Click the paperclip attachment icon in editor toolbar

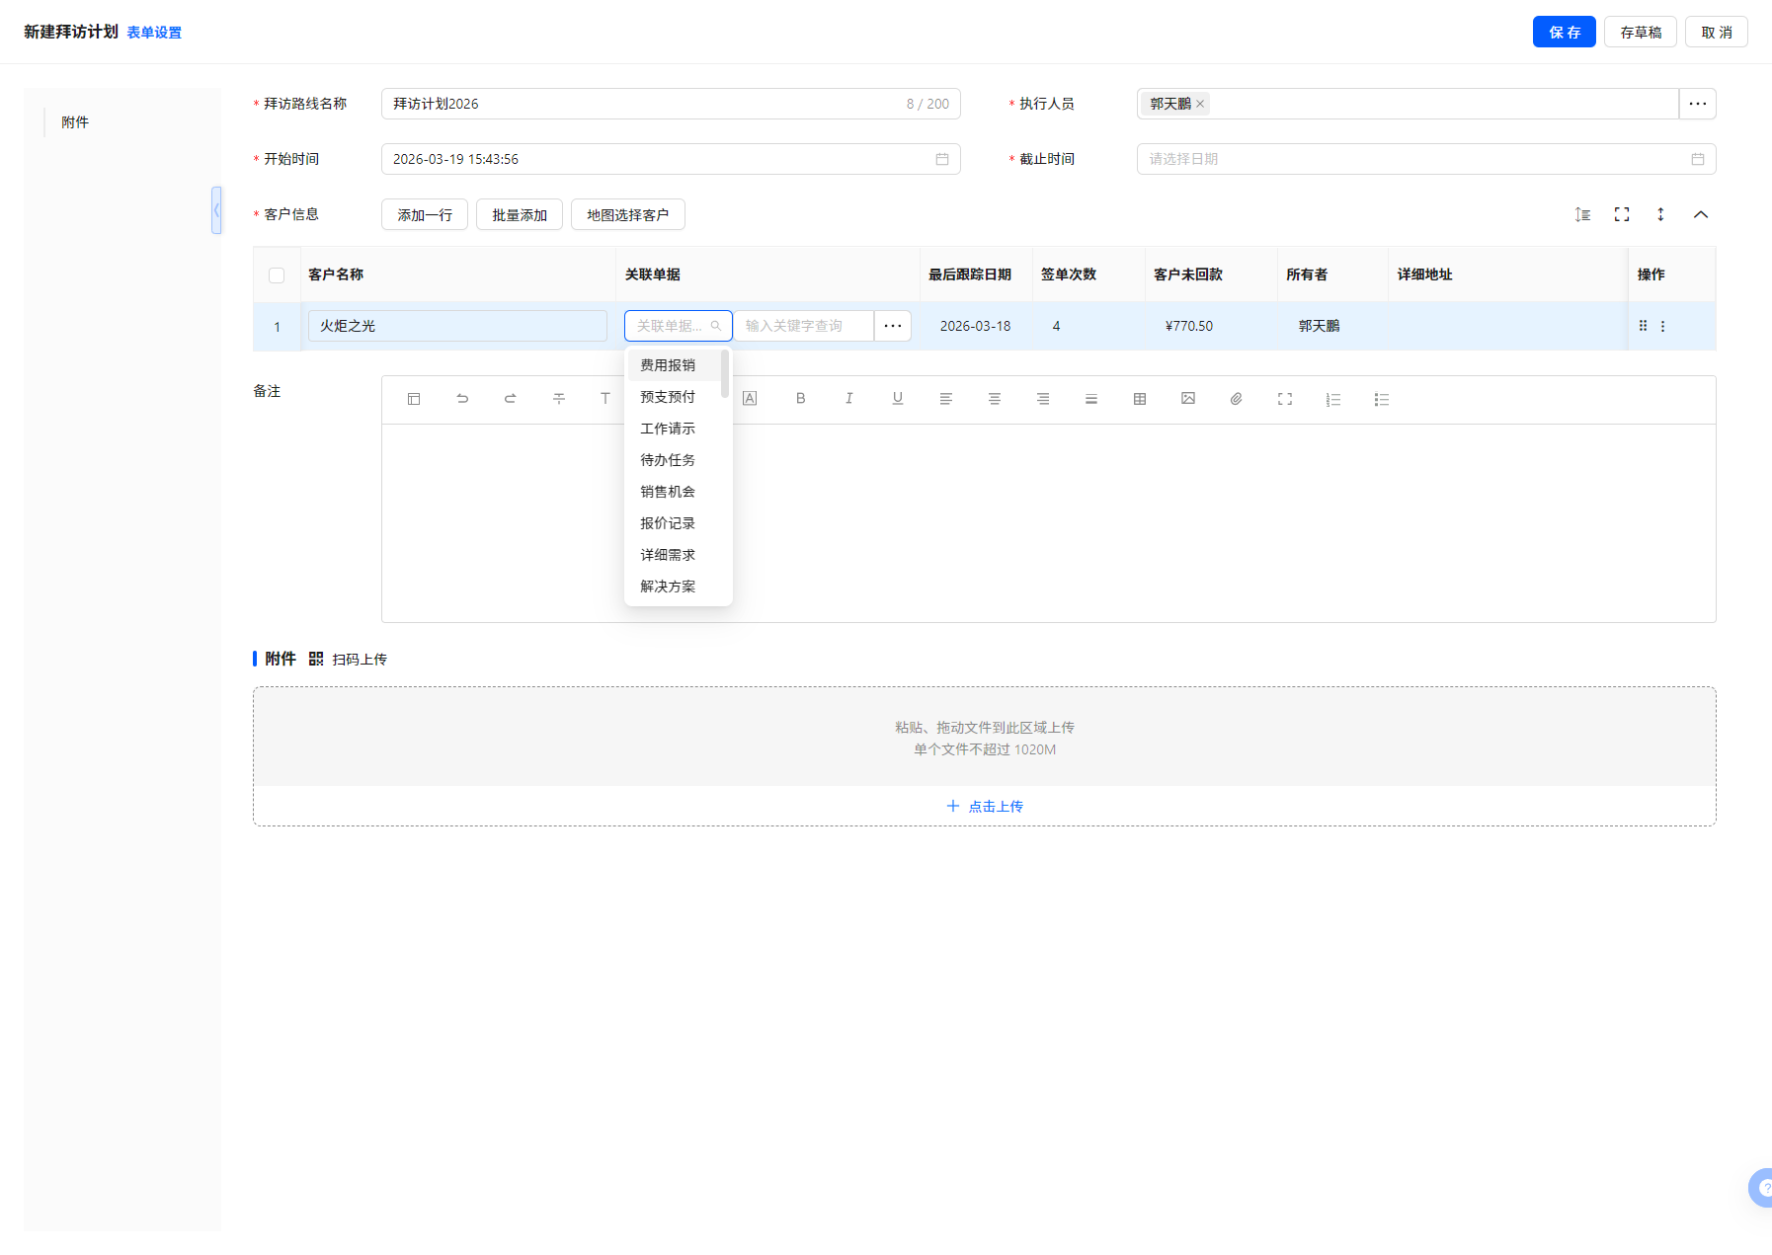(x=1236, y=399)
